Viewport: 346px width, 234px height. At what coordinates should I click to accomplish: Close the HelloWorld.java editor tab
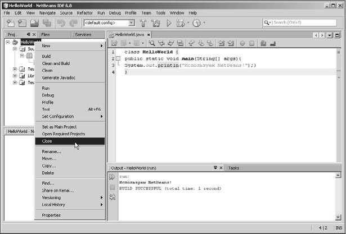pos(149,35)
